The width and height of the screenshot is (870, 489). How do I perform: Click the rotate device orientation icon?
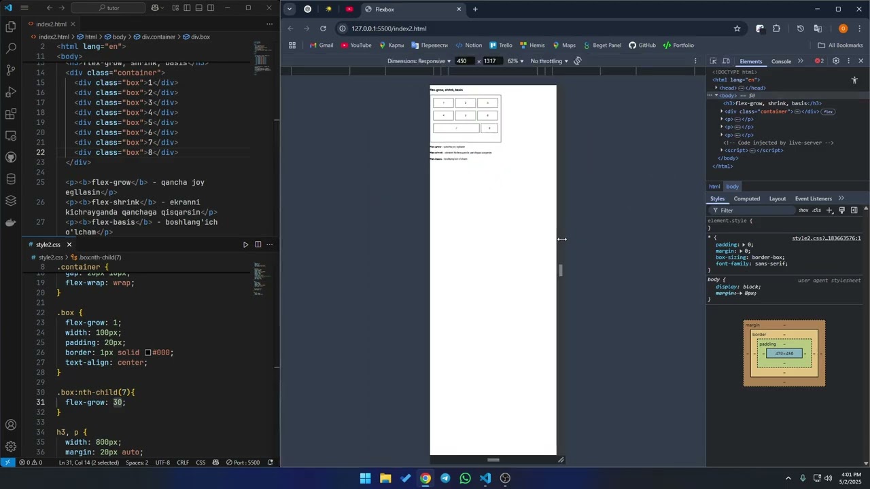click(x=578, y=61)
